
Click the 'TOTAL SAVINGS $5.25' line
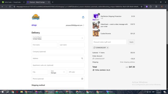point(101,70)
